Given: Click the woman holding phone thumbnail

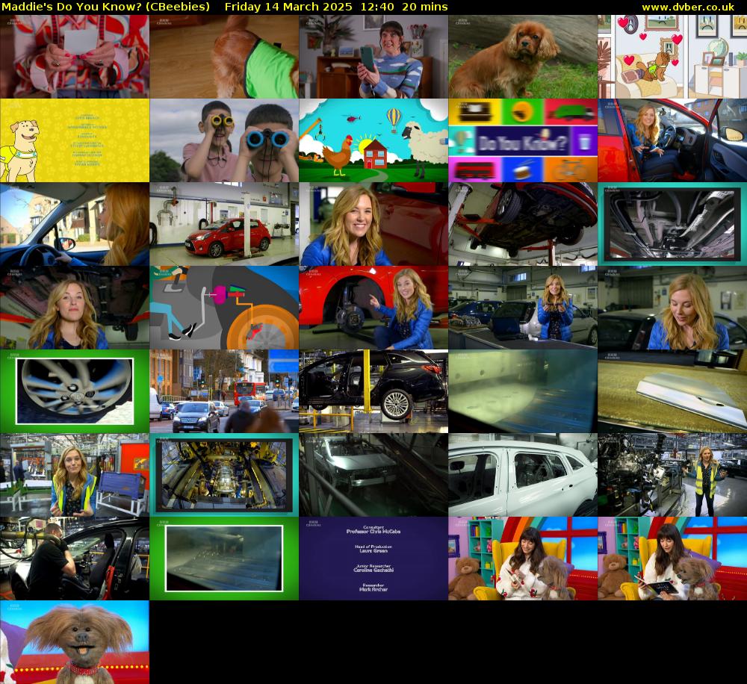Looking at the screenshot, I should coord(373,57).
